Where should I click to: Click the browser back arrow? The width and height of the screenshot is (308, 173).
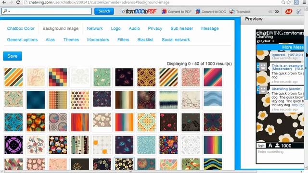(4, 2)
